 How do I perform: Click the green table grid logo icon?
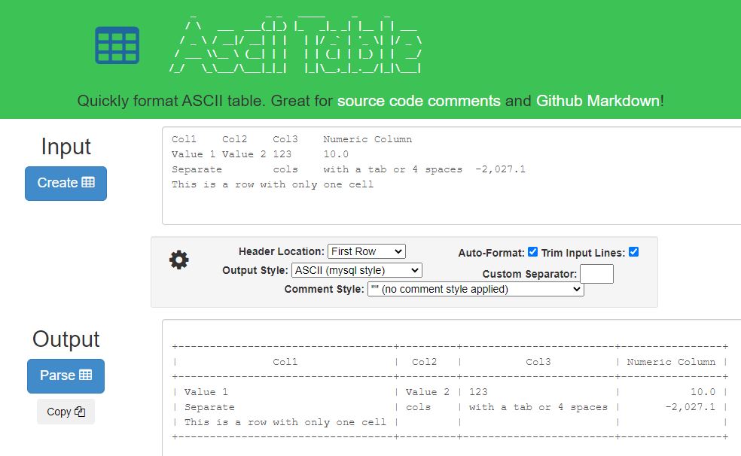click(x=117, y=43)
